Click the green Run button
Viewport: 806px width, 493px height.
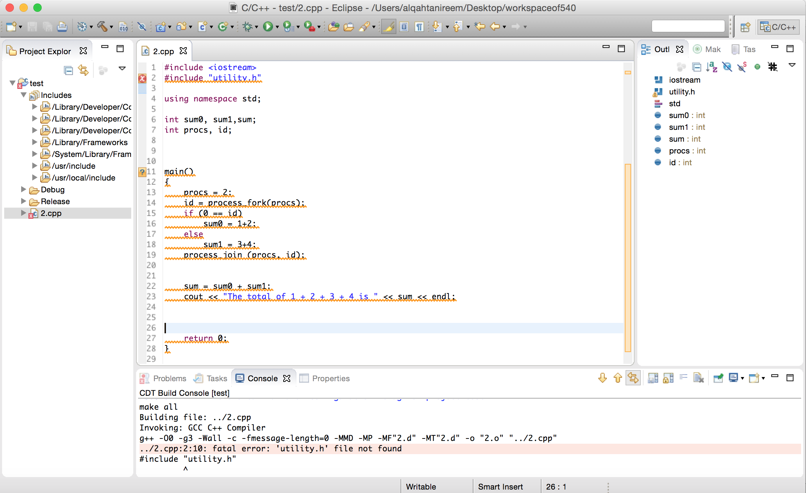[268, 27]
